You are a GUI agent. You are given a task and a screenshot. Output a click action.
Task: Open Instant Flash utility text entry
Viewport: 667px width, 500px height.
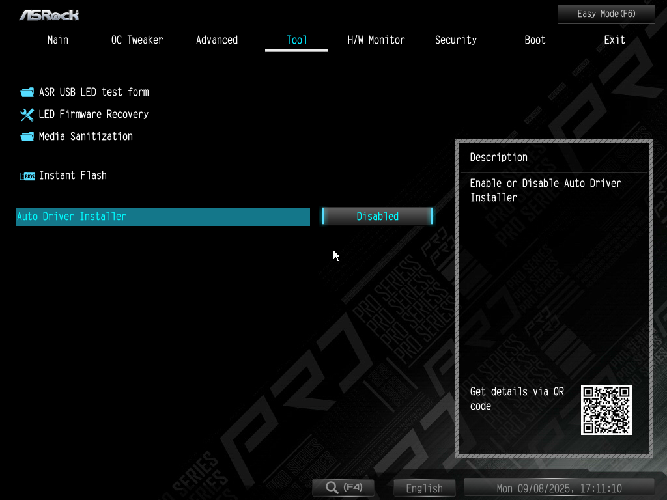click(x=73, y=176)
